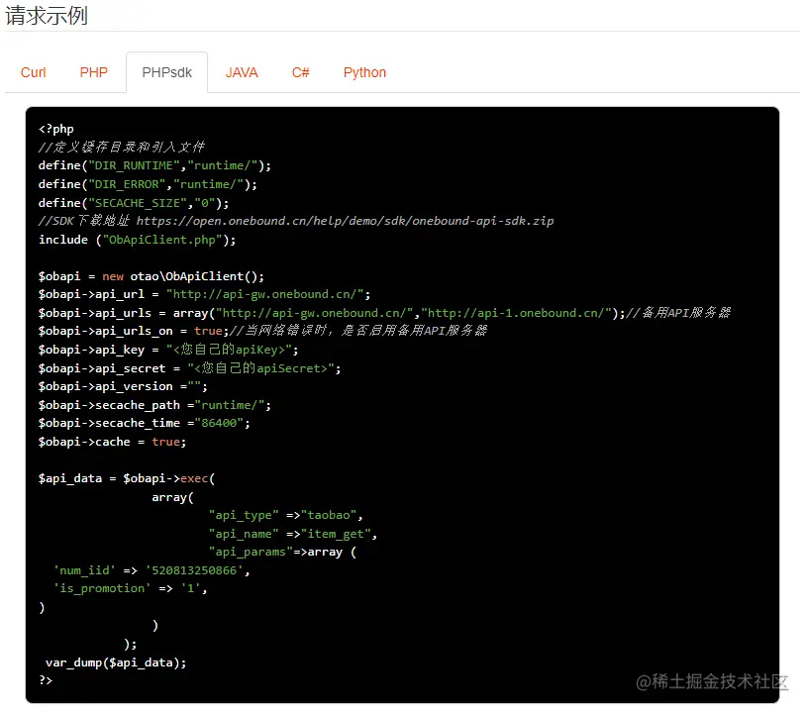Image resolution: width=809 pixels, height=713 pixels.
Task: Click the api_urls_on = true line
Action: click(x=262, y=331)
